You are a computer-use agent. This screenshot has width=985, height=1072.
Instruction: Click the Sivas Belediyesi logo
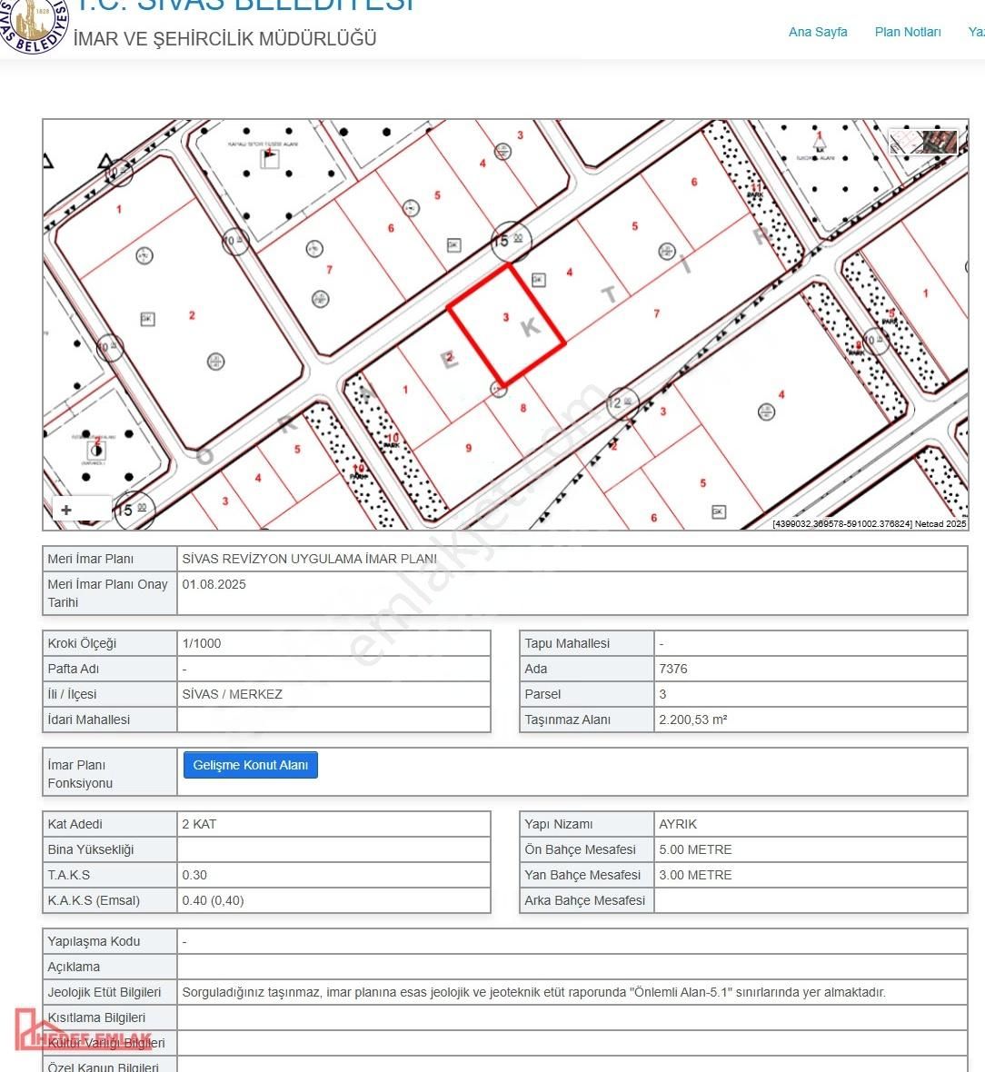point(35,25)
